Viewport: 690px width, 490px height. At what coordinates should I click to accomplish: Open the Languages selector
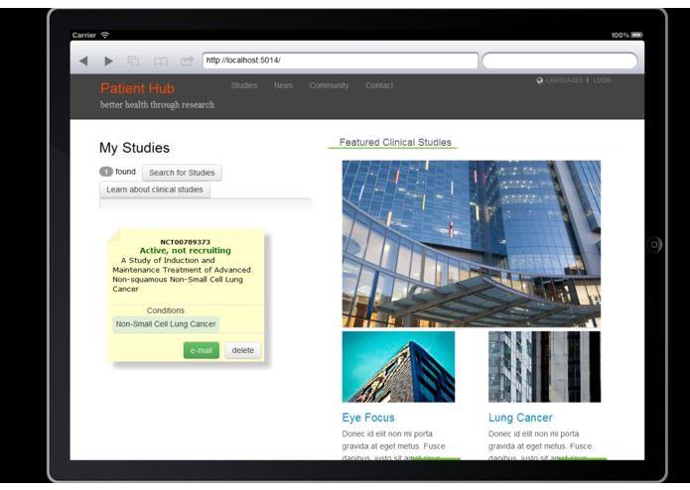click(564, 80)
